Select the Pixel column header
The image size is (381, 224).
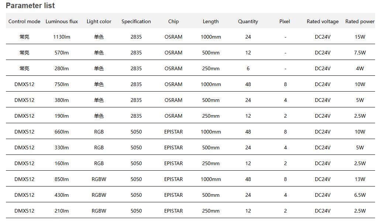[285, 21]
